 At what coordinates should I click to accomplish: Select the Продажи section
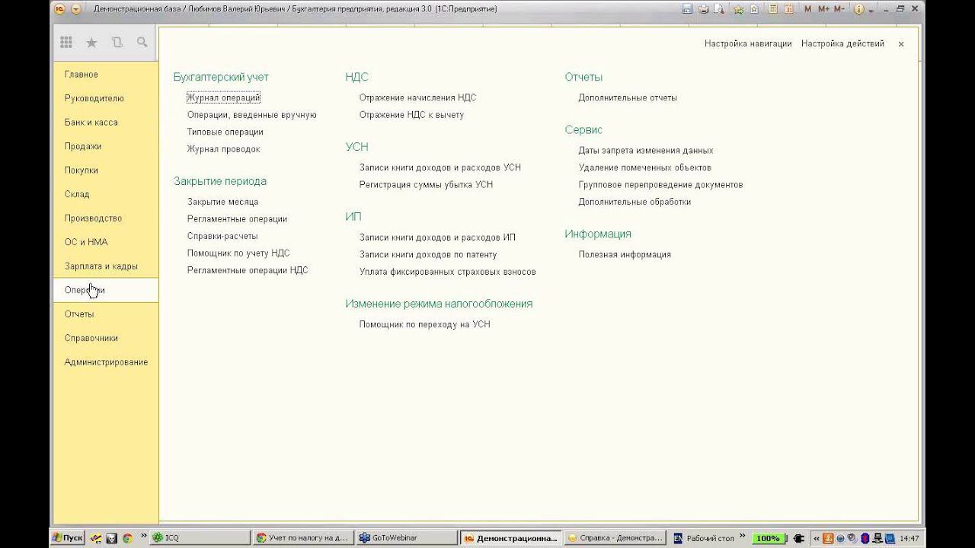[x=83, y=146]
